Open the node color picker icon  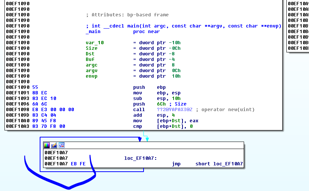[x=47, y=145]
